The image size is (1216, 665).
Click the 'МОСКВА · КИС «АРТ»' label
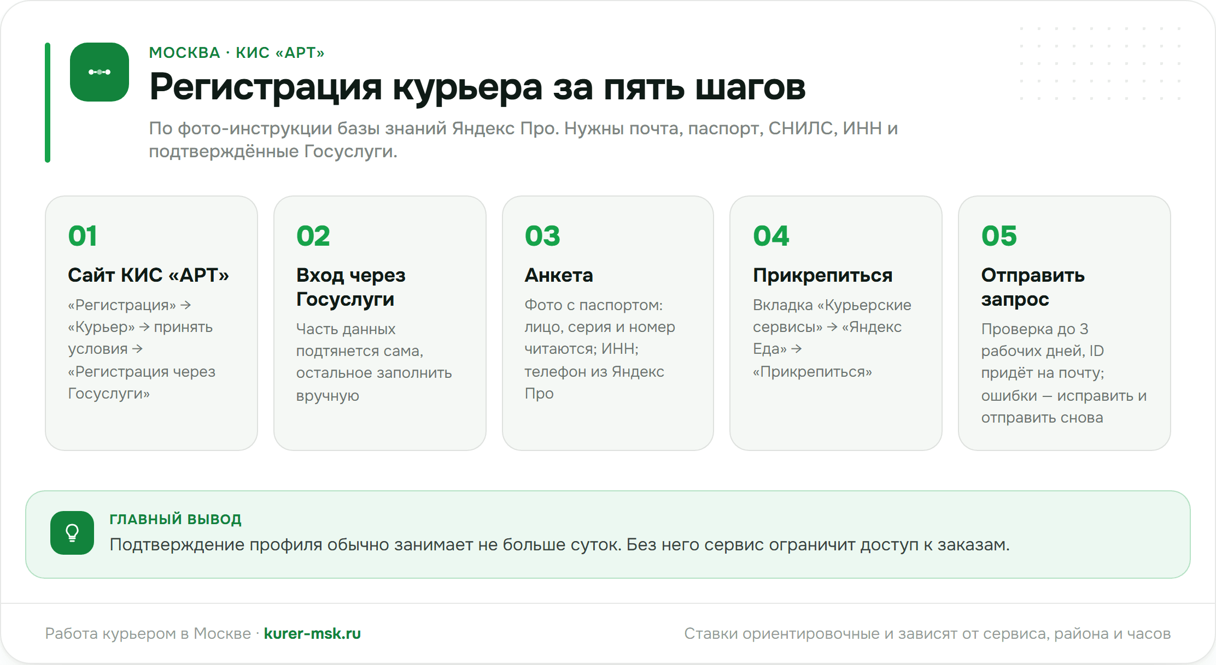pos(237,52)
